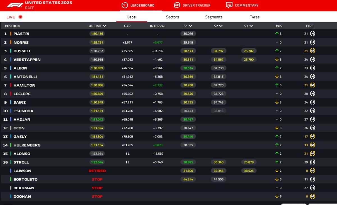
Task: Switch to the Sectors tab
Action: [x=172, y=17]
